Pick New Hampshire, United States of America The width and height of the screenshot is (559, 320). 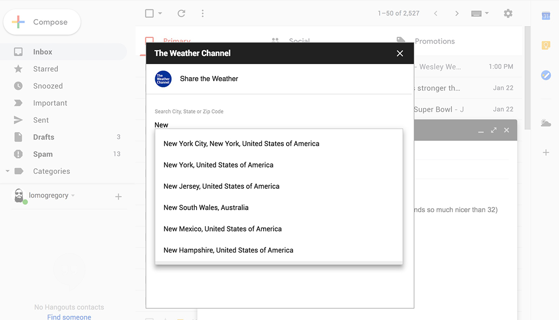[279, 250]
